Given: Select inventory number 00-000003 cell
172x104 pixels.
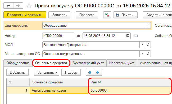Looking at the screenshot, I should (x=130, y=90).
